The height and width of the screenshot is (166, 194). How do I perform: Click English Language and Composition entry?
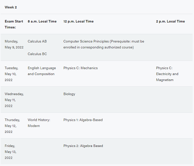tap(42, 71)
